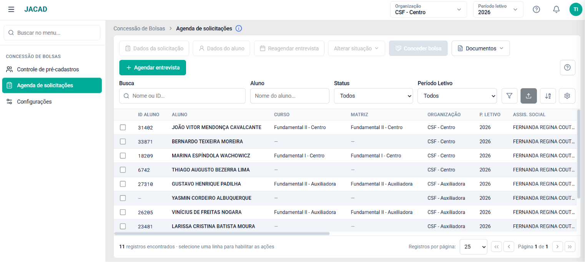The width and height of the screenshot is (585, 262).
Task: Click the Nome ou ID search field
Action: [182, 96]
